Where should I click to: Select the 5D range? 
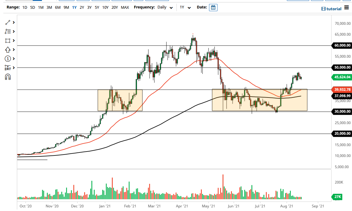(x=32, y=7)
